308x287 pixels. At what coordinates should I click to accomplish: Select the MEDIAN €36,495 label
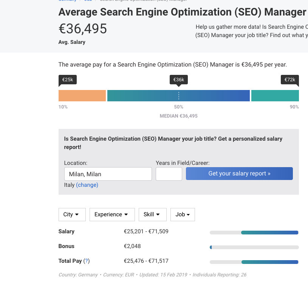178,116
